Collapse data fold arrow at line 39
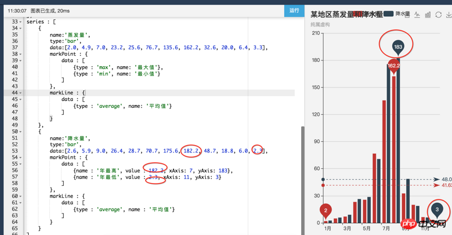Screen dimensions: 452x235 click(x=20, y=60)
